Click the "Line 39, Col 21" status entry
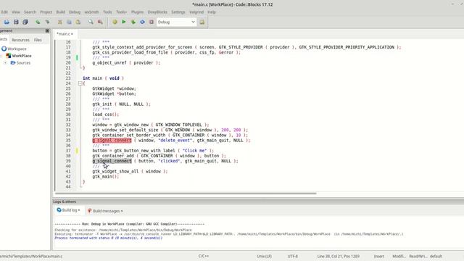This screenshot has width=464, height=261. click(339, 256)
